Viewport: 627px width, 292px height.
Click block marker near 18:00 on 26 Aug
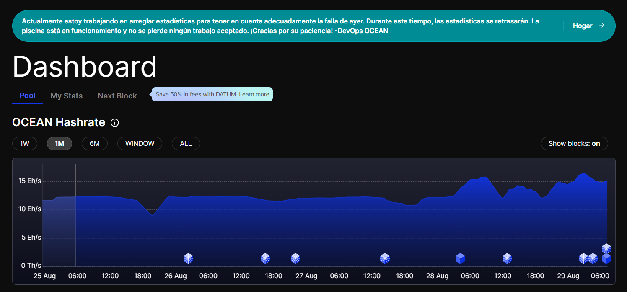click(265, 258)
